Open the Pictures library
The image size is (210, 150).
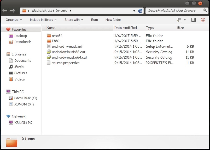21,73
